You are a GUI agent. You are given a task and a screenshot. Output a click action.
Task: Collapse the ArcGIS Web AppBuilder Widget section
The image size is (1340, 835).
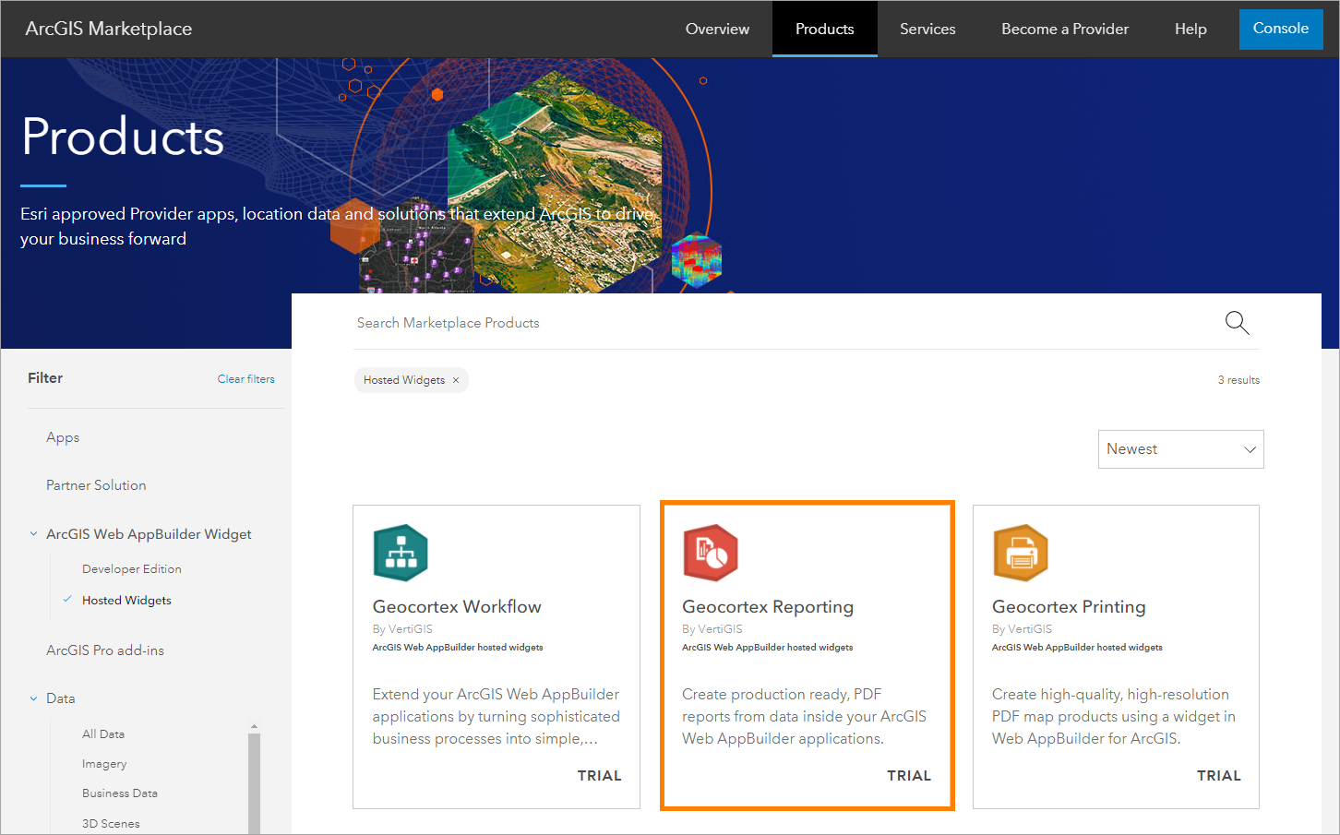[x=33, y=533]
